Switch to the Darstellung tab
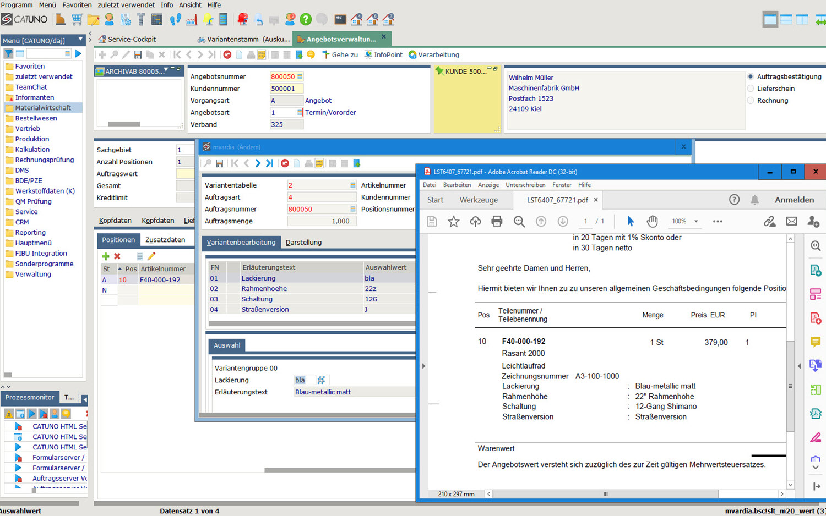826x516 pixels. [303, 243]
